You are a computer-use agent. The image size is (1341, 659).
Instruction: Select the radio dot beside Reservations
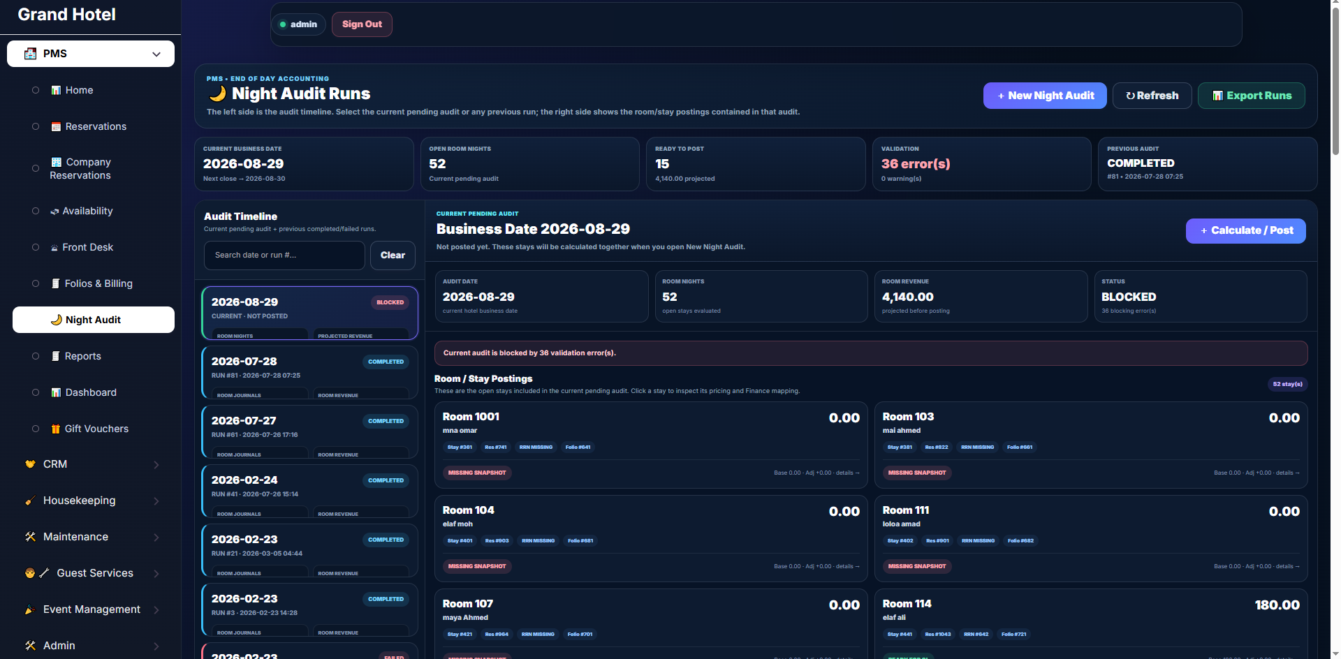click(36, 126)
